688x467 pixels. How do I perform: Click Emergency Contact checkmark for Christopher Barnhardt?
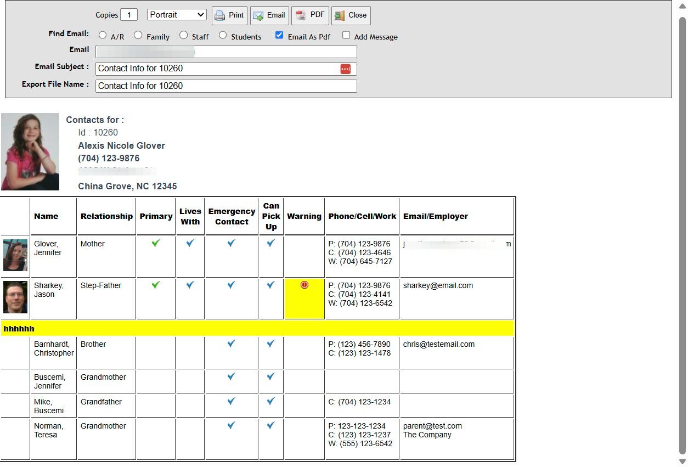tap(231, 344)
